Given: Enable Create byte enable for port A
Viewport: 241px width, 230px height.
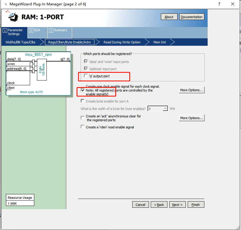Looking at the screenshot, I should [x=83, y=101].
